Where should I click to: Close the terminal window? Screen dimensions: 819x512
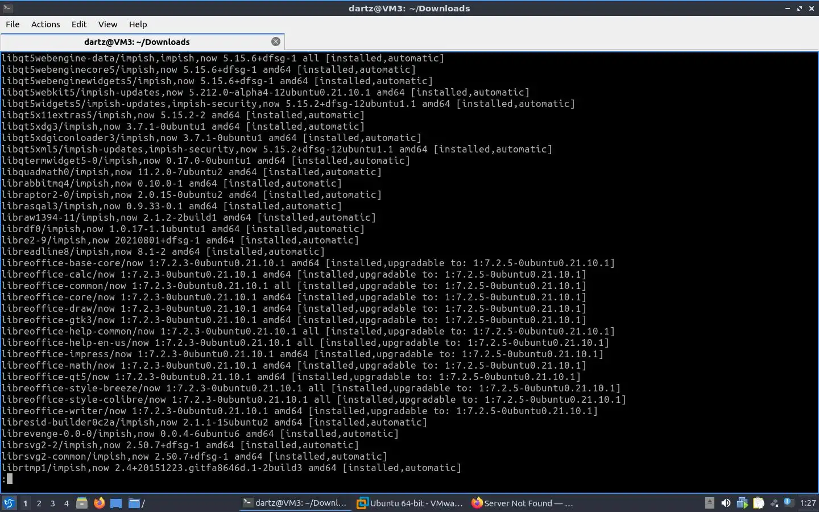pos(812,9)
